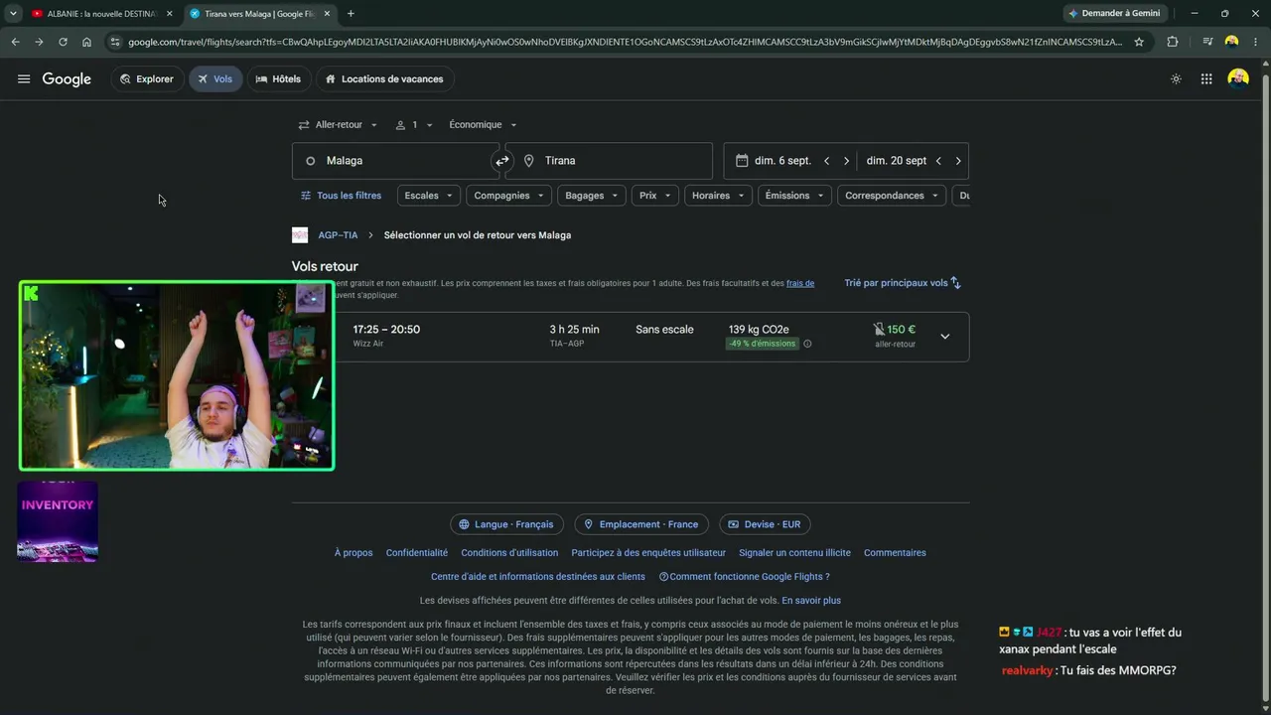
Task: Open the Escales filter dropdown
Action: click(428, 196)
